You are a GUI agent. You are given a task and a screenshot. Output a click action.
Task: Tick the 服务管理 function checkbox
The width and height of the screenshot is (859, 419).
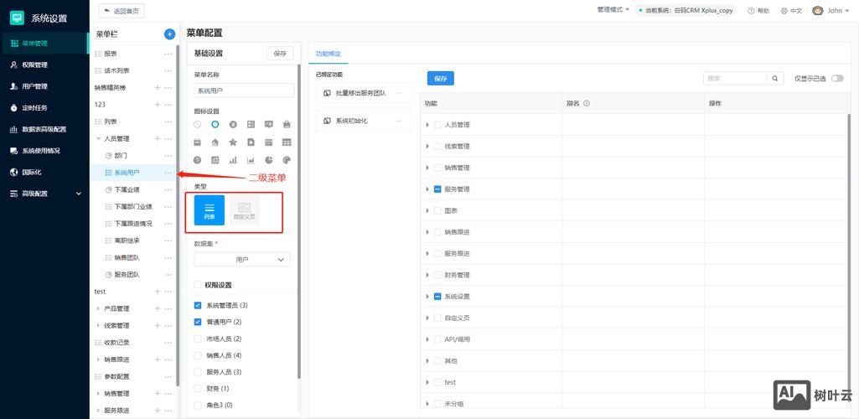437,189
